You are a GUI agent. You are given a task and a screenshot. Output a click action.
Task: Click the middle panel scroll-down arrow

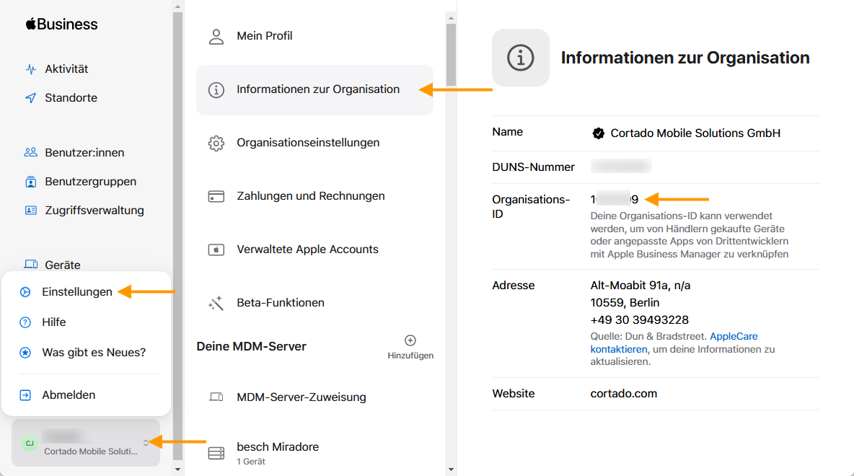(x=451, y=469)
